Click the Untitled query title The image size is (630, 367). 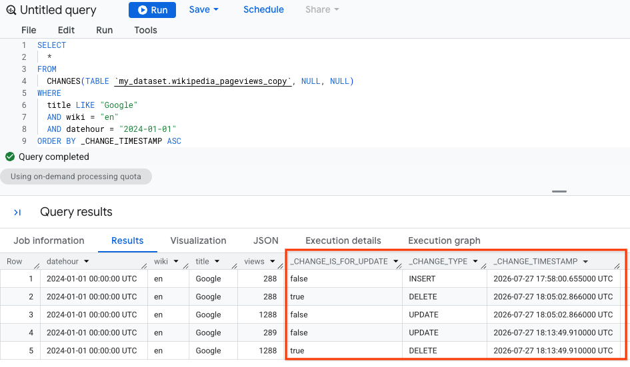click(58, 10)
